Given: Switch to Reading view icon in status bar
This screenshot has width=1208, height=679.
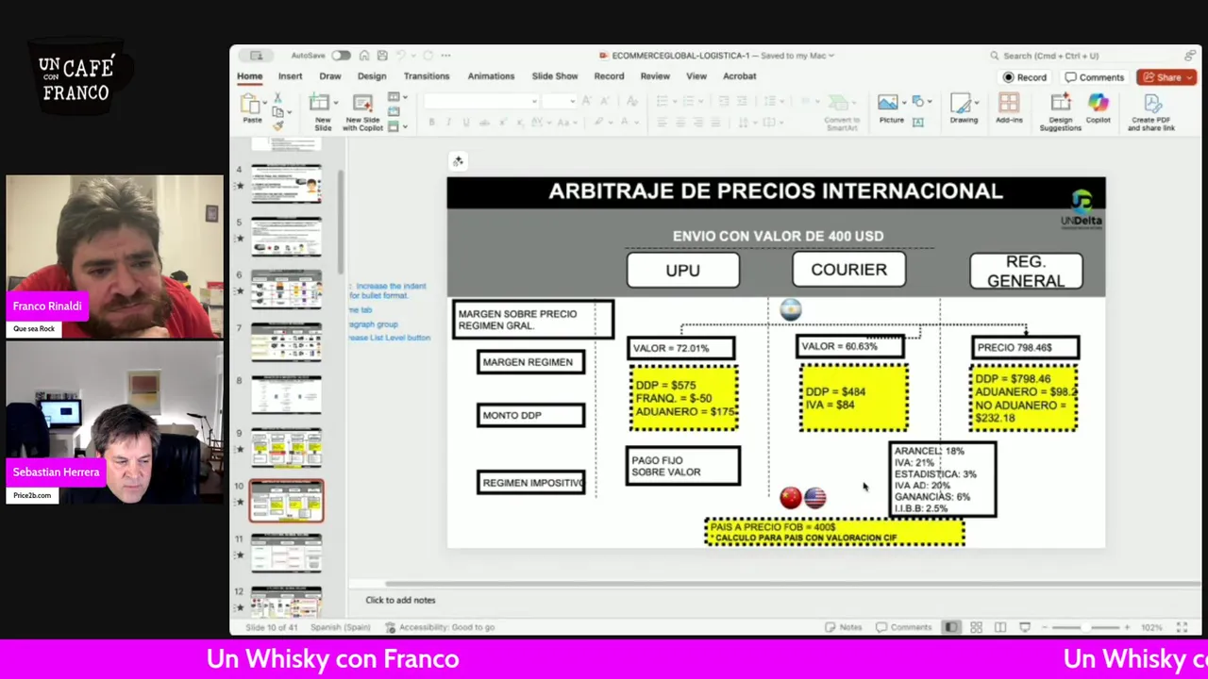Looking at the screenshot, I should (1000, 627).
